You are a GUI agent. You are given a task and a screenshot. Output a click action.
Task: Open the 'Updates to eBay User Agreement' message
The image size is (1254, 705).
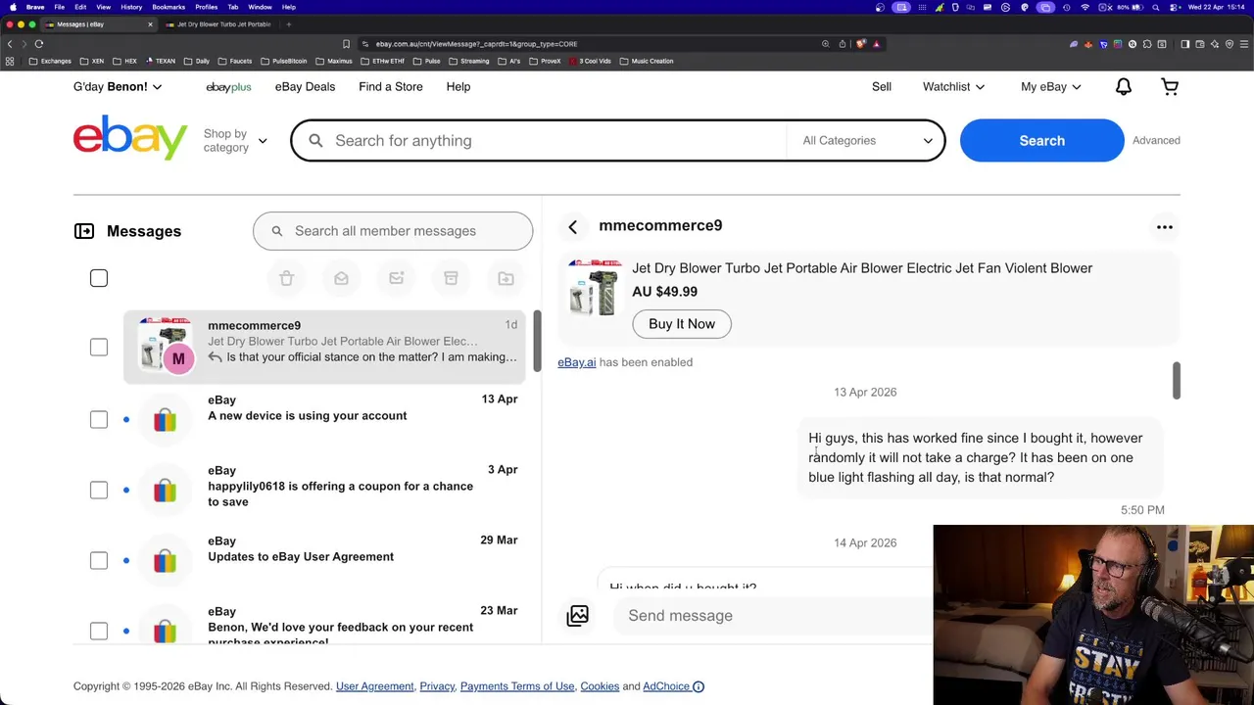(301, 557)
